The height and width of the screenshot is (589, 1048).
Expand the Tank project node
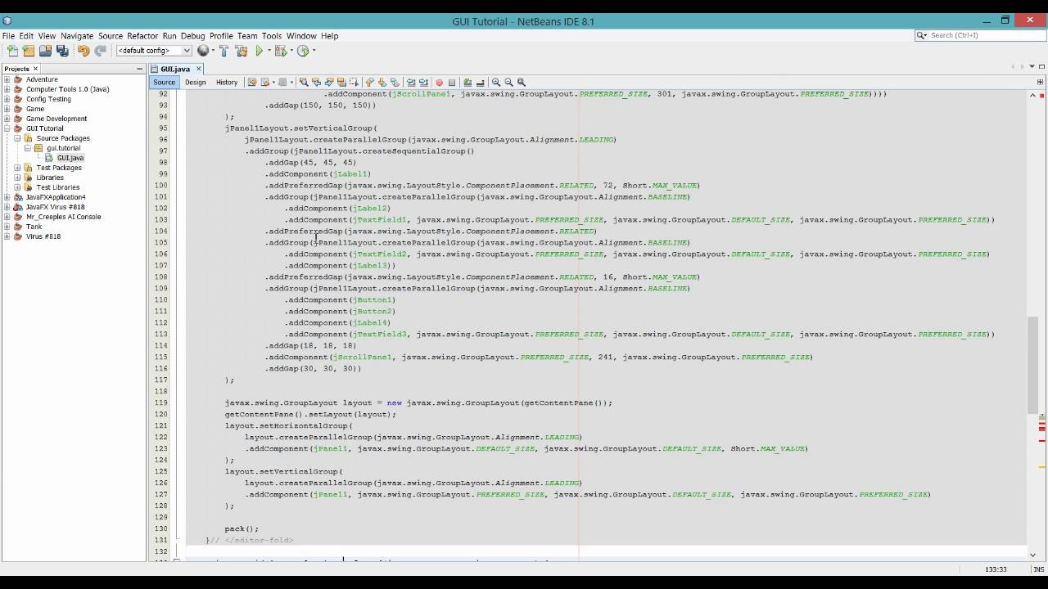(x=7, y=227)
